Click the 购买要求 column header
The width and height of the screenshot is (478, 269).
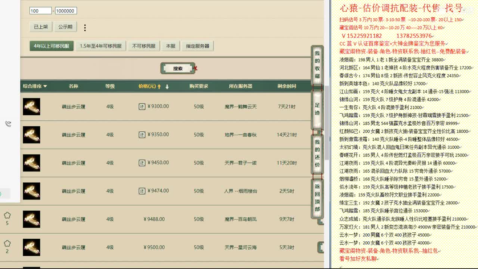click(x=199, y=86)
